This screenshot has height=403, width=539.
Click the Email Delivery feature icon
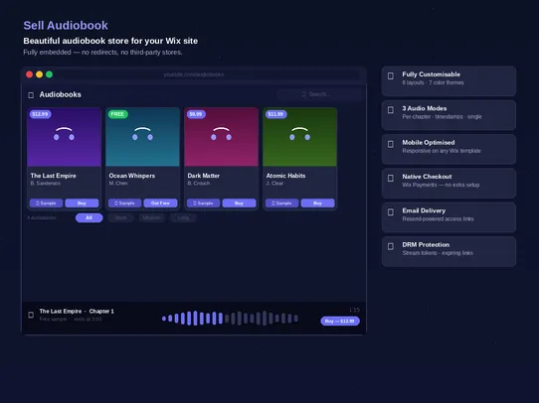[x=391, y=212]
